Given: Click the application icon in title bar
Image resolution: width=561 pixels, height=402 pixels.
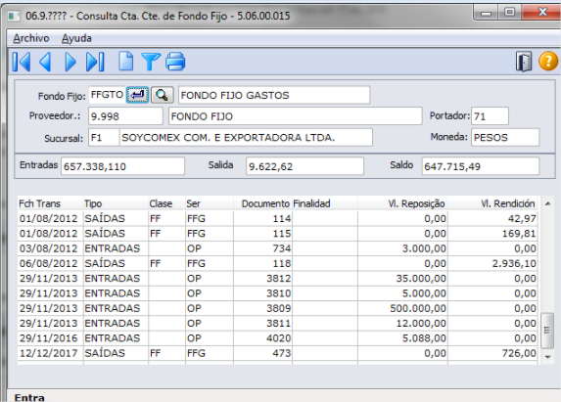Looking at the screenshot, I should [14, 16].
